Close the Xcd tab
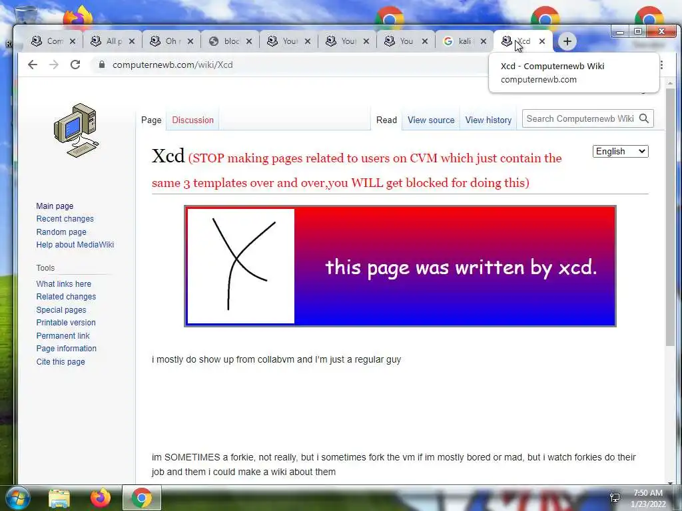 pyautogui.click(x=542, y=41)
